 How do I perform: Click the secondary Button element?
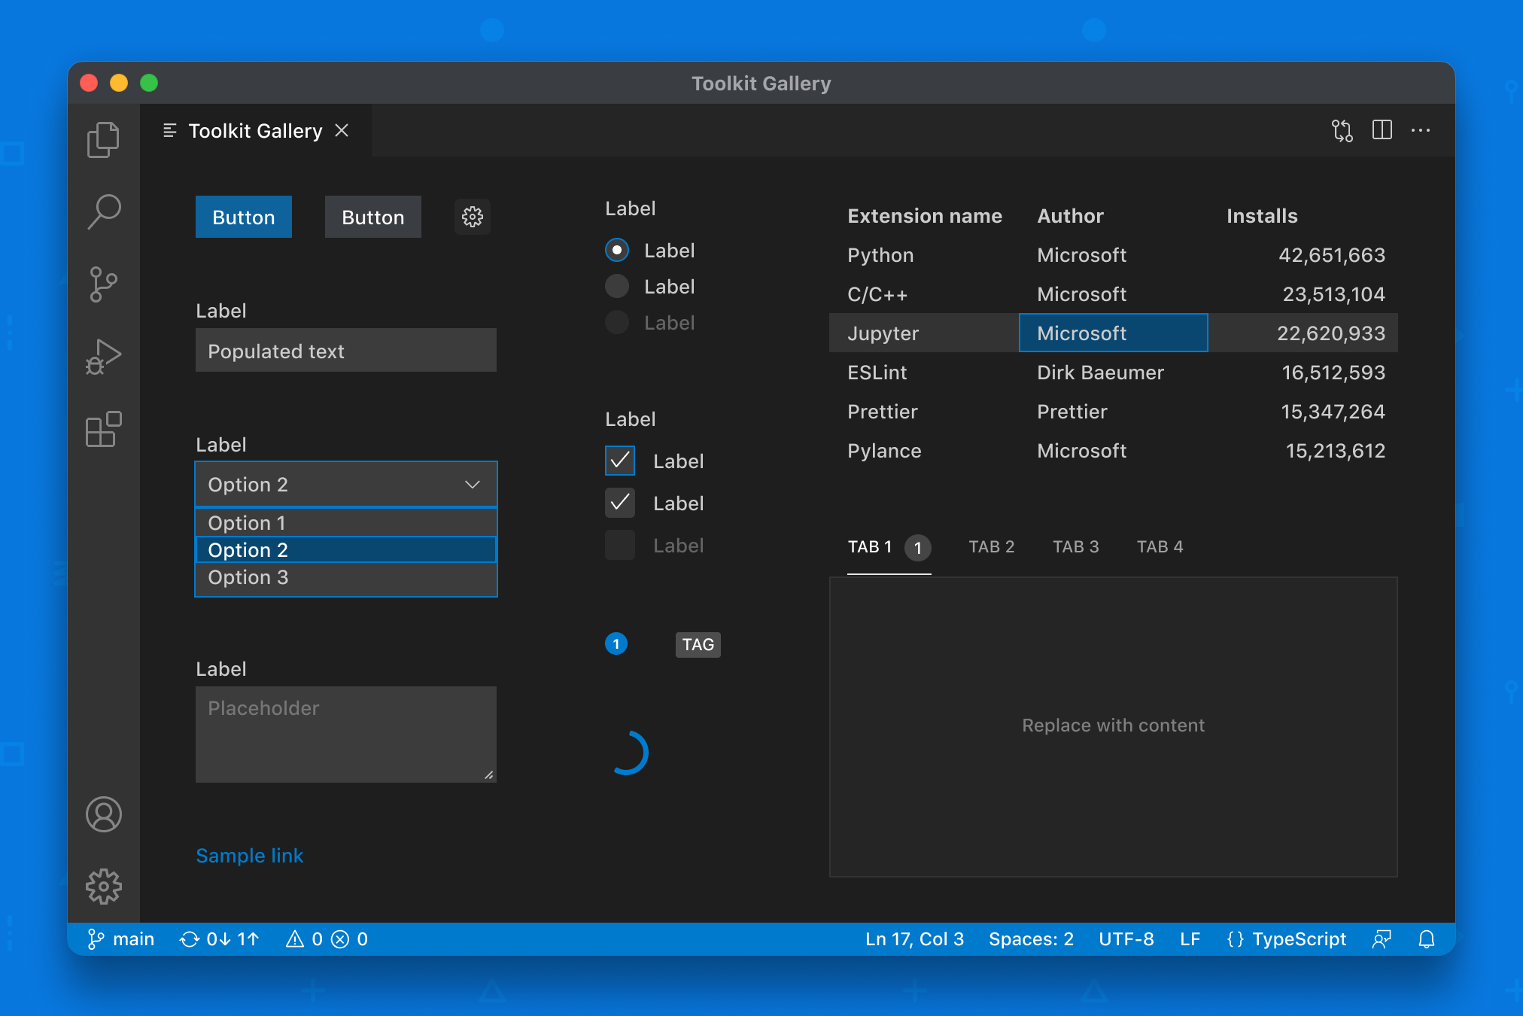click(x=372, y=217)
